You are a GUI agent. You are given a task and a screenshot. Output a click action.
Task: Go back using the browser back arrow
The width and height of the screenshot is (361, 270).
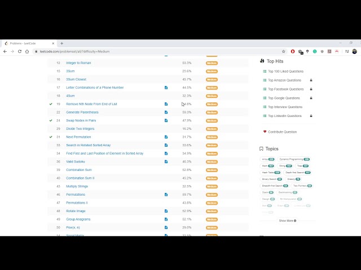tap(5, 51)
